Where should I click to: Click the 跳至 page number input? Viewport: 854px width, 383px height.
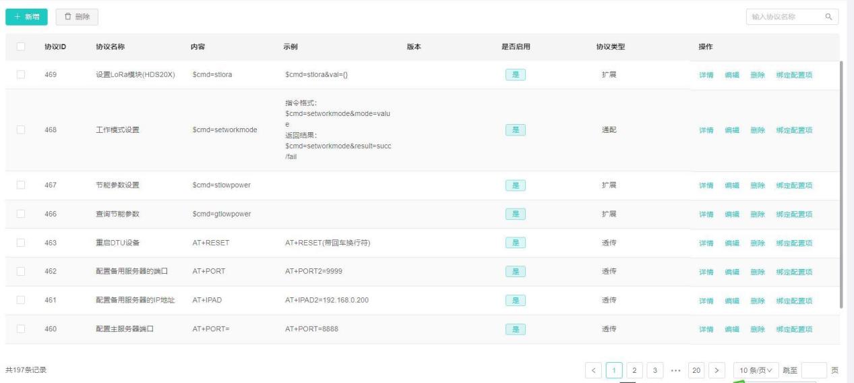(x=814, y=370)
